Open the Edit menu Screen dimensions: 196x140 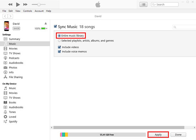11,11
